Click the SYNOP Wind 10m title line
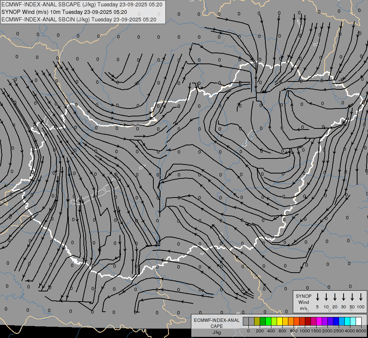Image resolution: width=368 pixels, height=338 pixels. pyautogui.click(x=64, y=12)
